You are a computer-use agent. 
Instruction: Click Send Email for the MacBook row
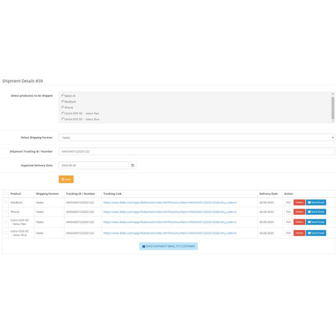[x=316, y=202]
